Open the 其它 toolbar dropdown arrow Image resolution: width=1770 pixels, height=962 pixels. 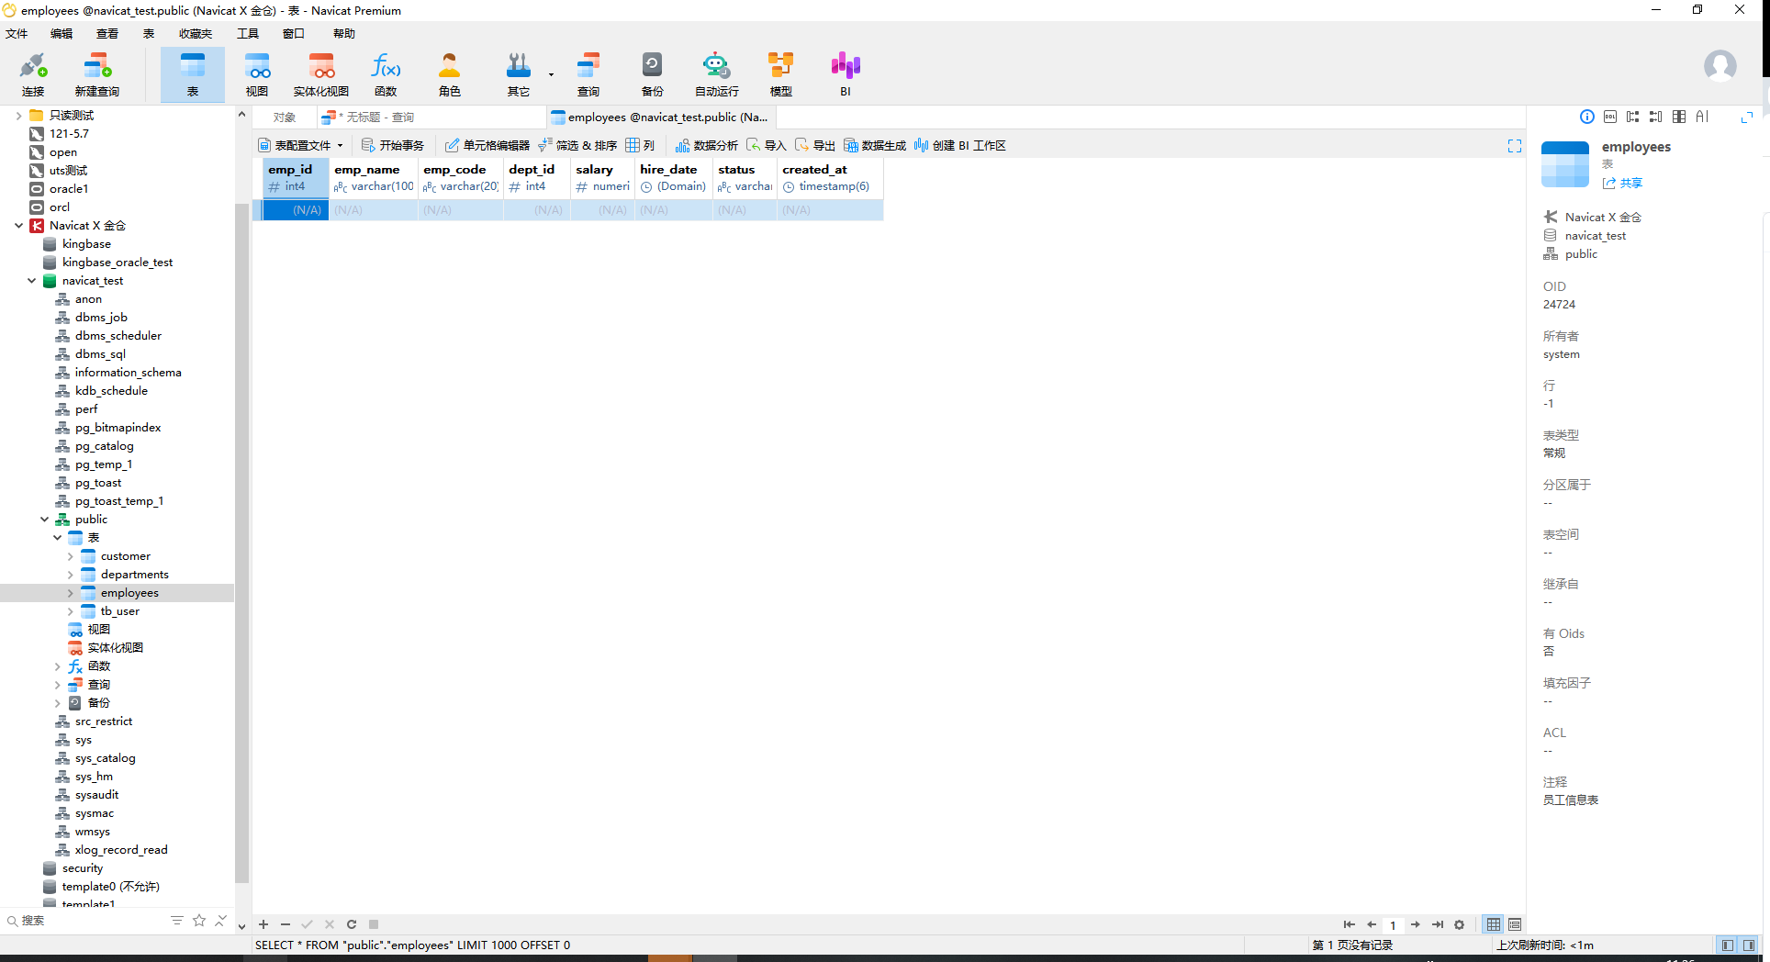[551, 74]
